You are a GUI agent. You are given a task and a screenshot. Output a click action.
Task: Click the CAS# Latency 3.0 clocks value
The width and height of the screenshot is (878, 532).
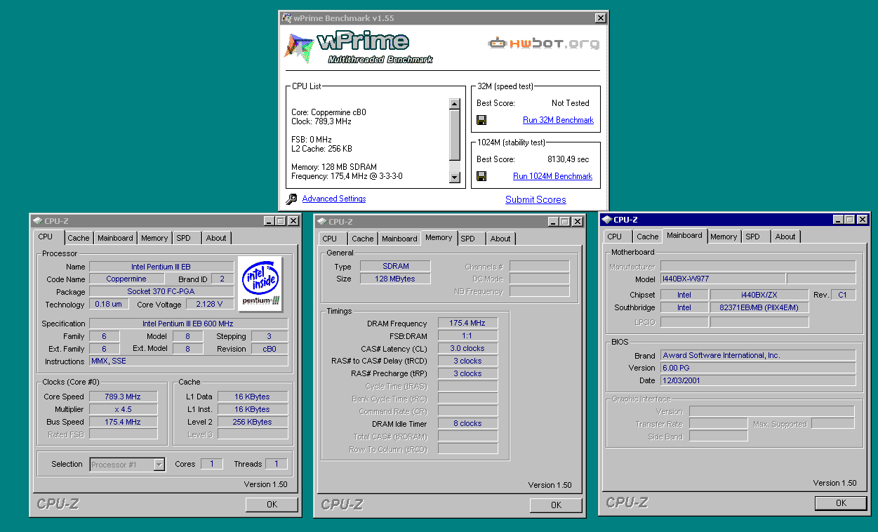click(467, 349)
